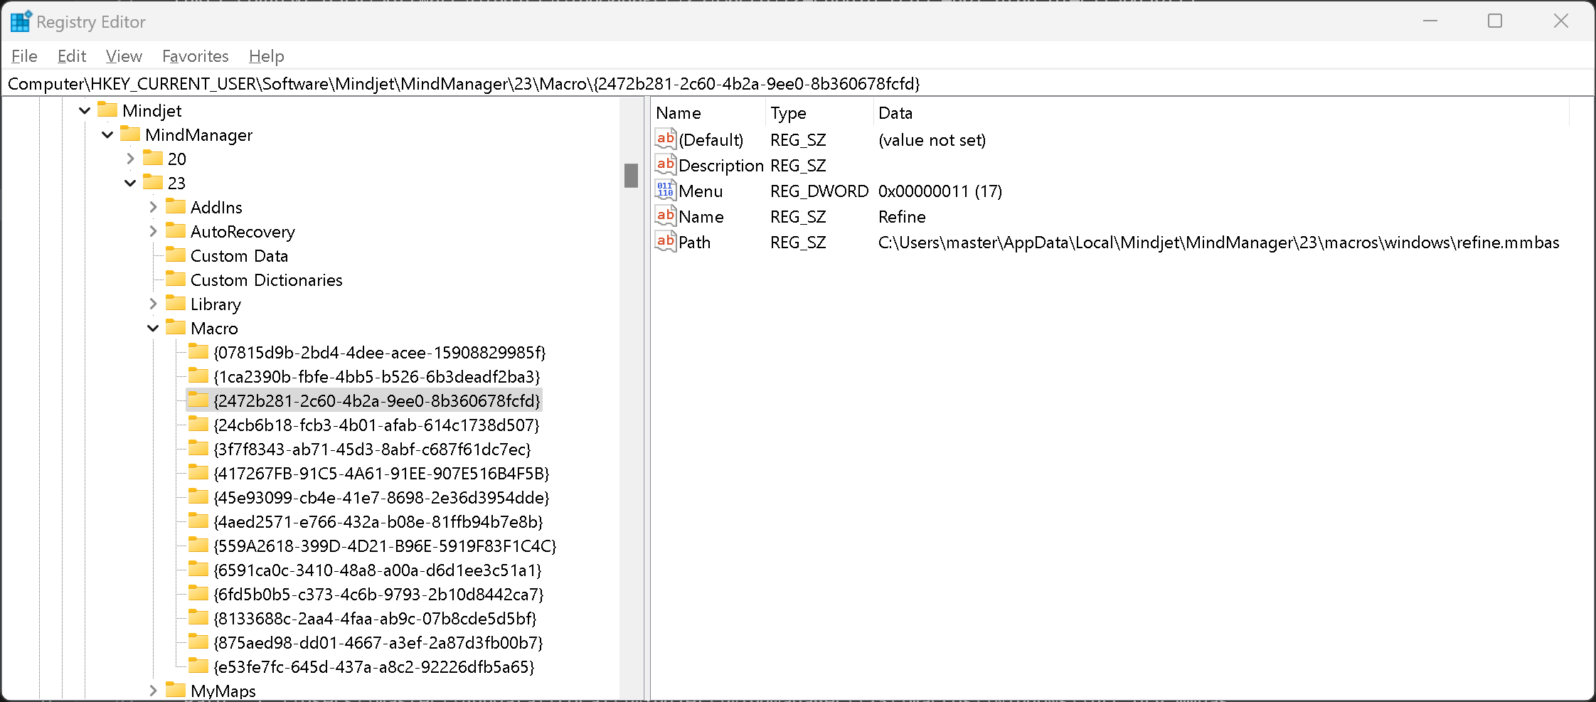Minimize the Registry Editor window

coord(1430,21)
